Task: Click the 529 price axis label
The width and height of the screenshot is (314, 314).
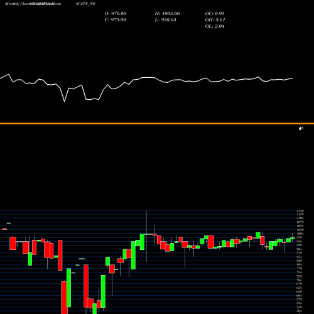Action: [300, 307]
